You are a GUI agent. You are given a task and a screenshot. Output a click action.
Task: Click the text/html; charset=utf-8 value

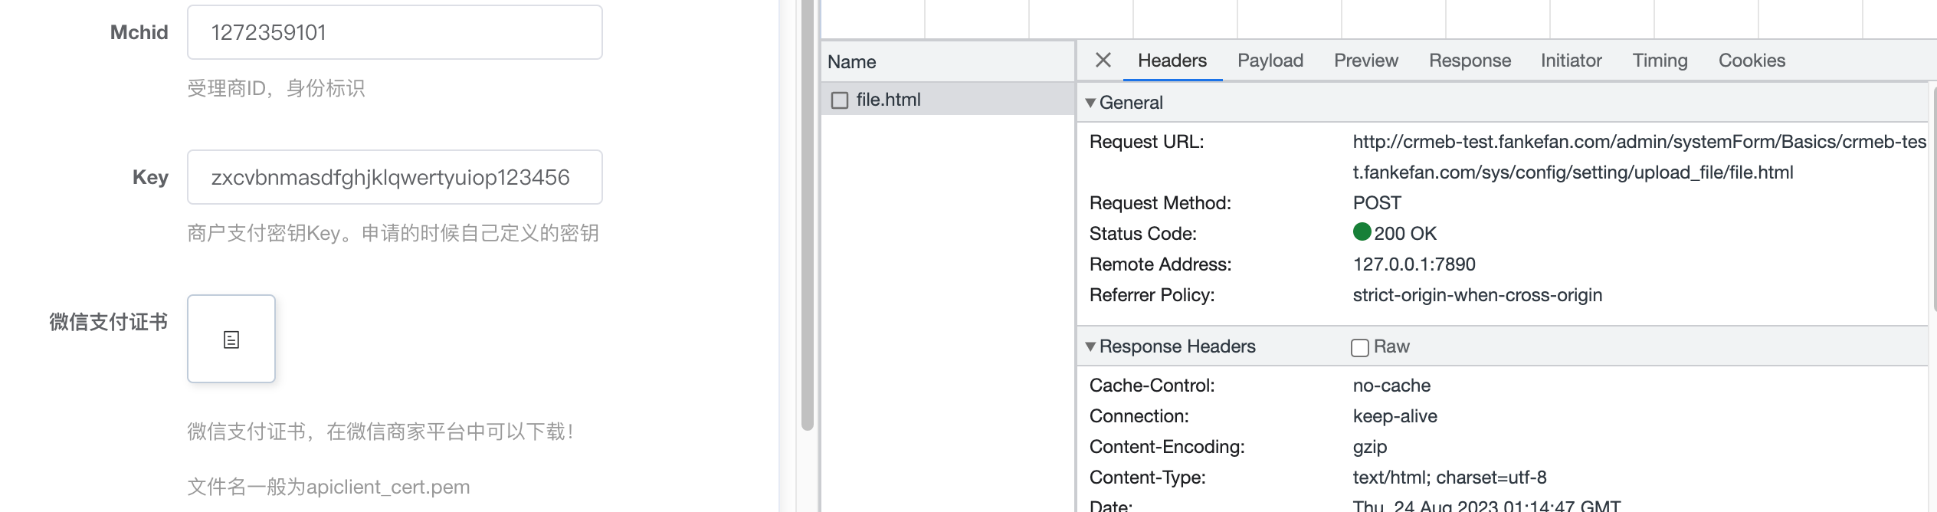click(1450, 478)
